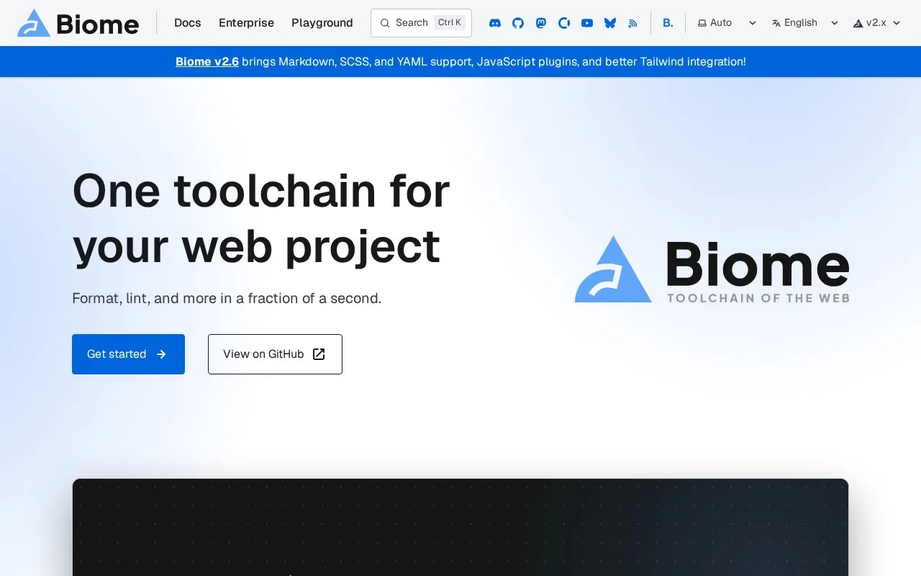Open the Mastodon icon link

coord(541,23)
